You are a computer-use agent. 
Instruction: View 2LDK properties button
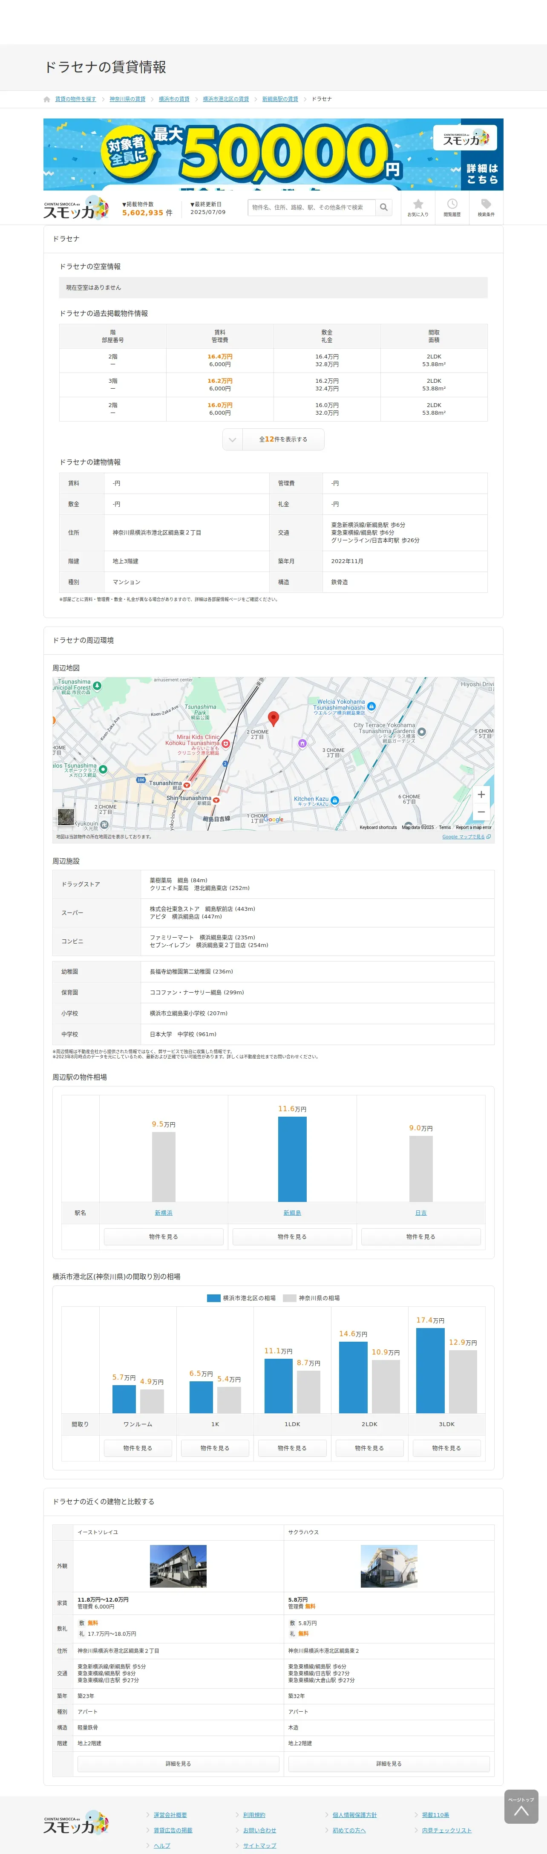[x=369, y=1448]
